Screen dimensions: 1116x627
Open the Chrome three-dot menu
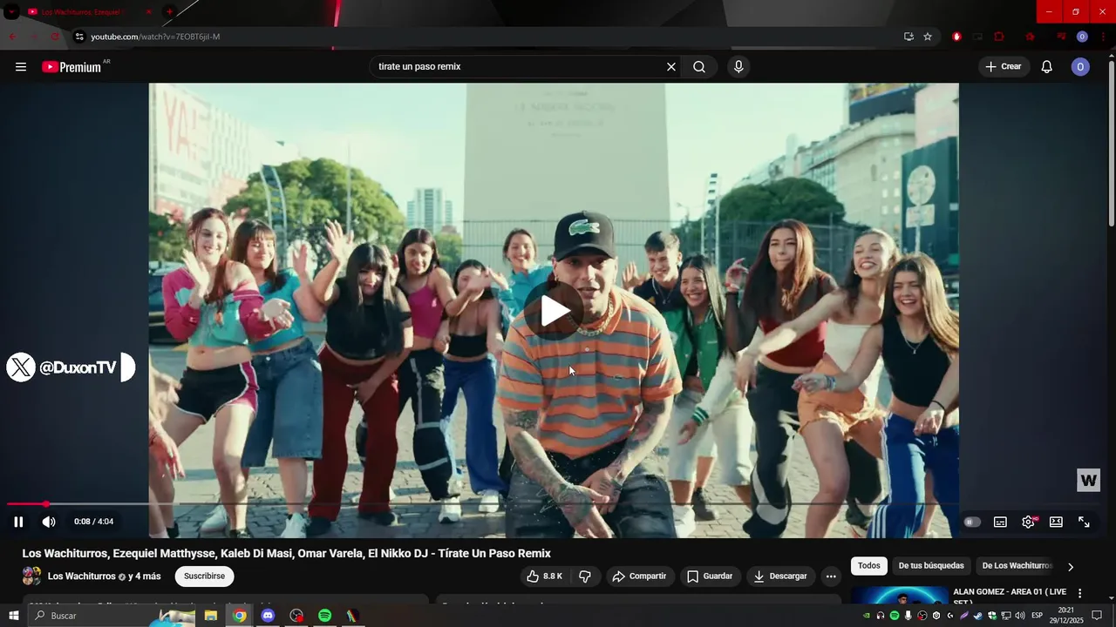[1103, 37]
